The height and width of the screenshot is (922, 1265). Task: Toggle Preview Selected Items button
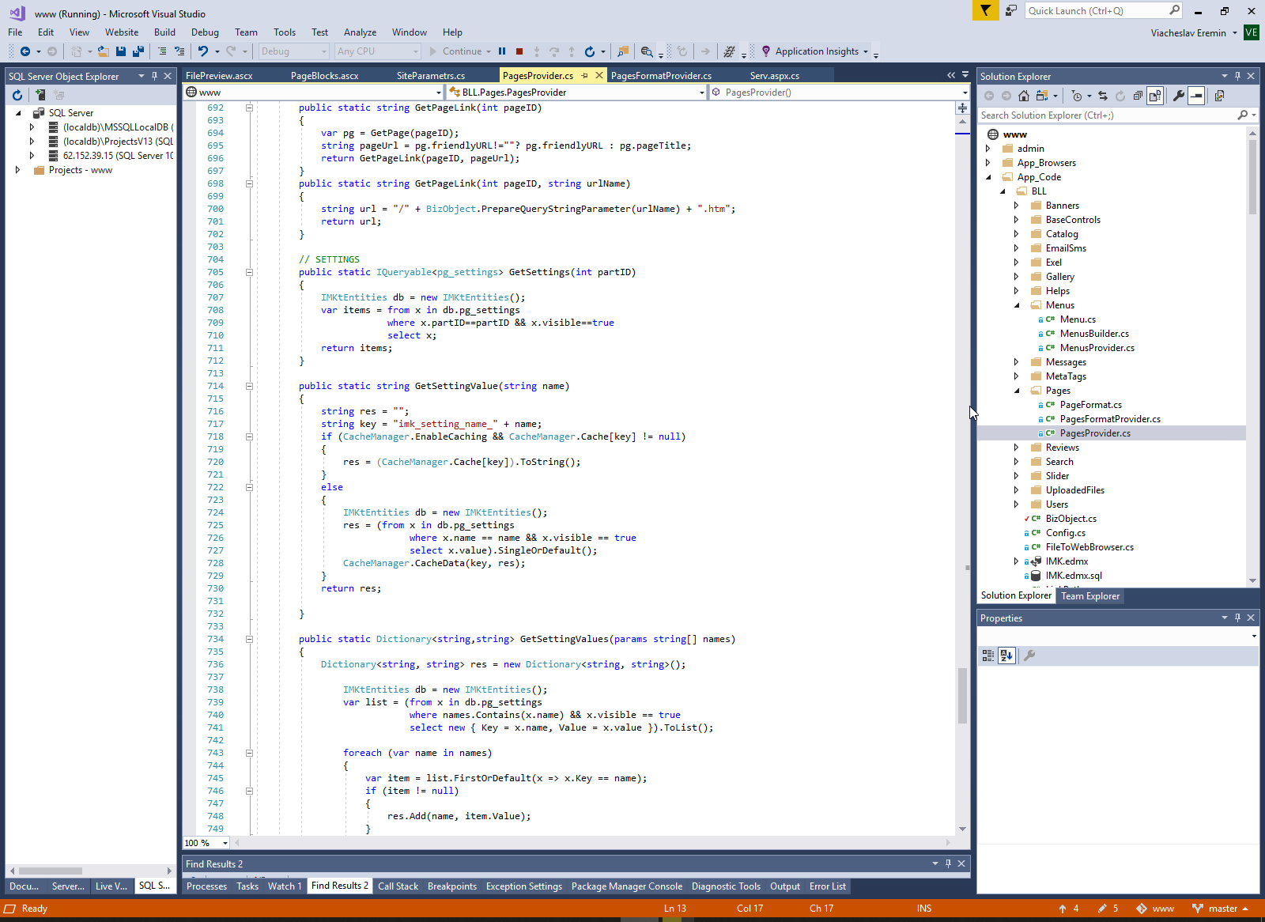pyautogui.click(x=1196, y=96)
